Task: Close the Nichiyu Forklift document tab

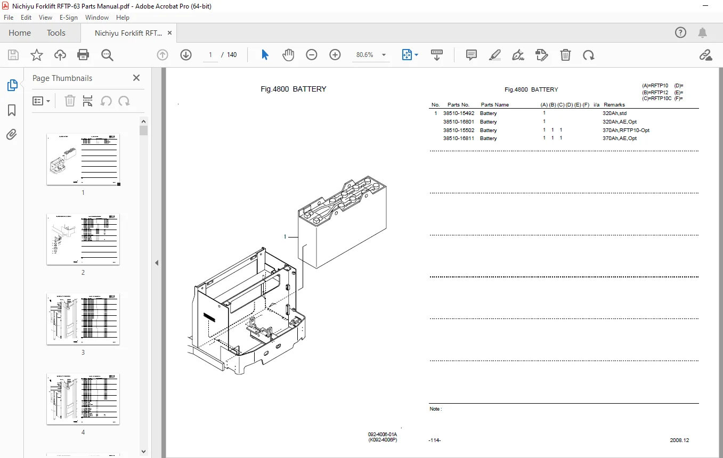Action: (x=170, y=33)
